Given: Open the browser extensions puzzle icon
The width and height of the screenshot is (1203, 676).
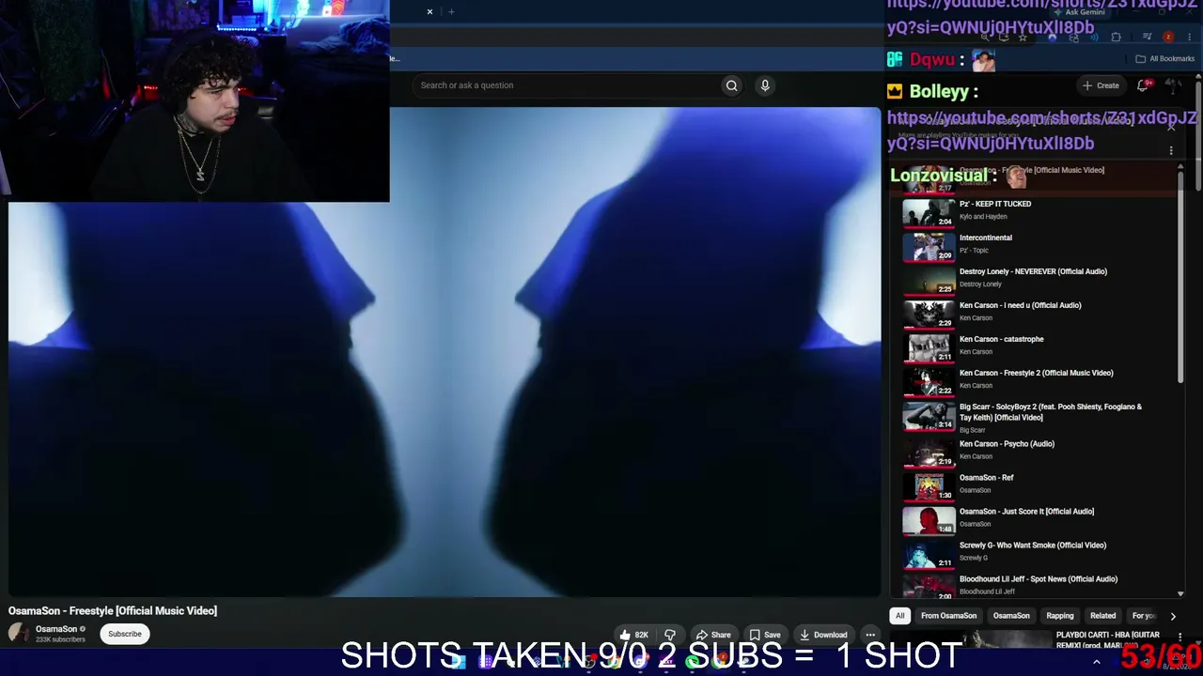Looking at the screenshot, I should 1116,38.
